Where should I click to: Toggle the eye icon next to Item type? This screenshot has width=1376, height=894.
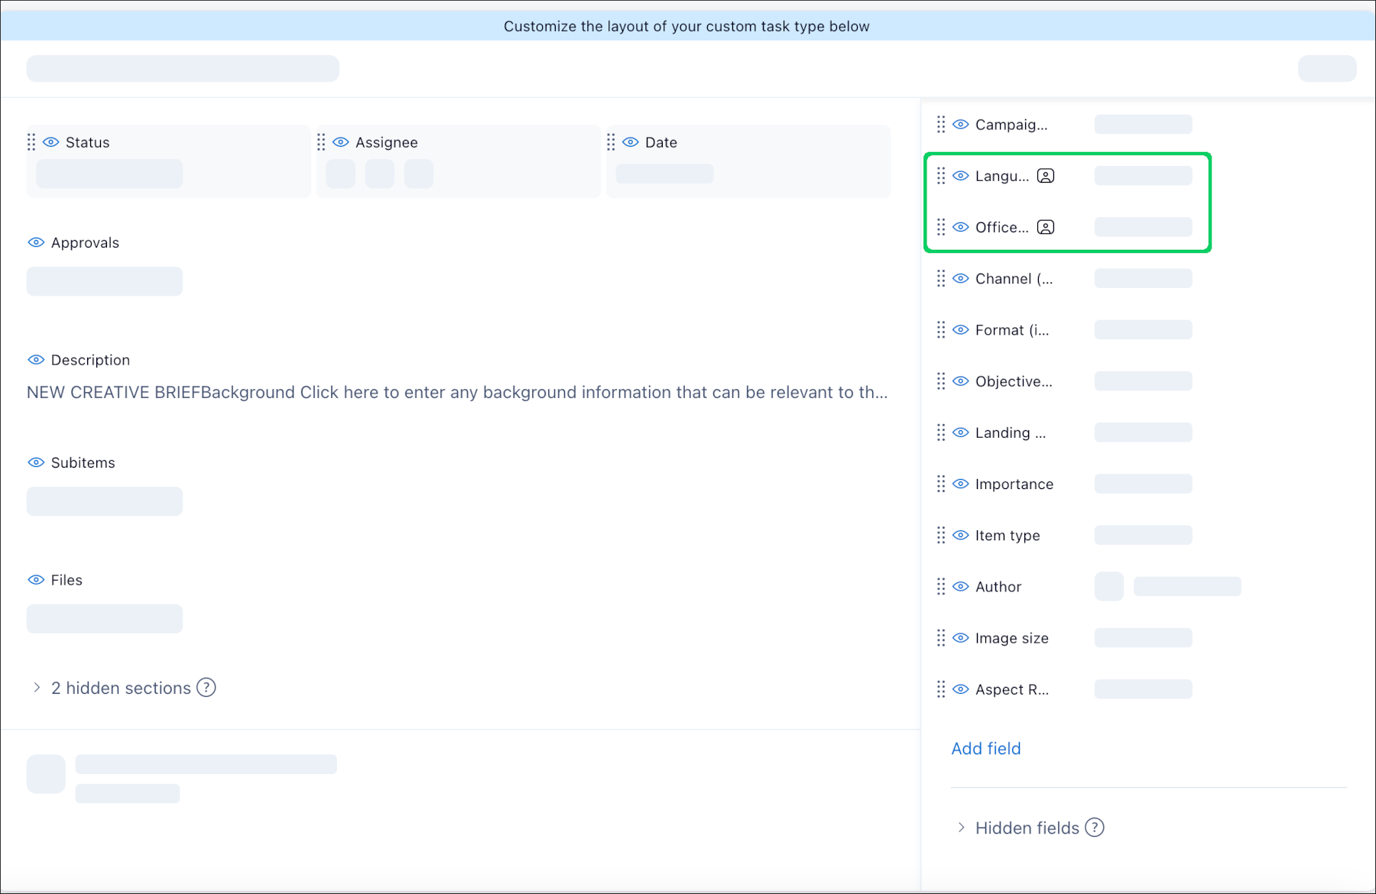coord(960,535)
